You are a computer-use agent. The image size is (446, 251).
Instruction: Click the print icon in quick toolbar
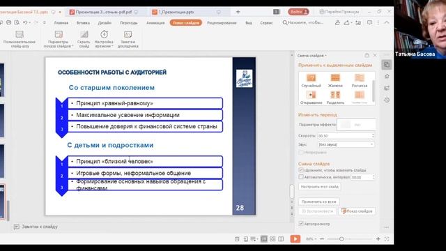coord(9,22)
